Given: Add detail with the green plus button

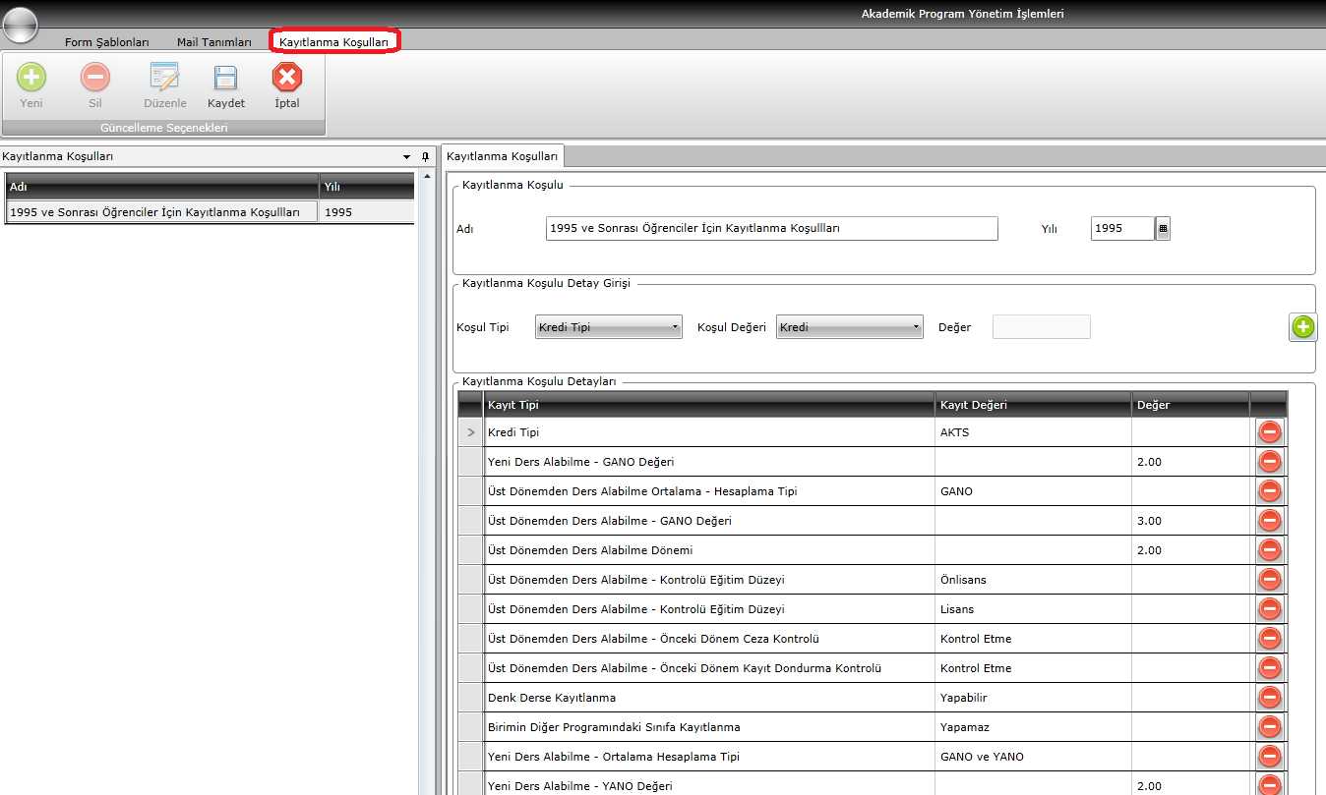Looking at the screenshot, I should point(1303,327).
